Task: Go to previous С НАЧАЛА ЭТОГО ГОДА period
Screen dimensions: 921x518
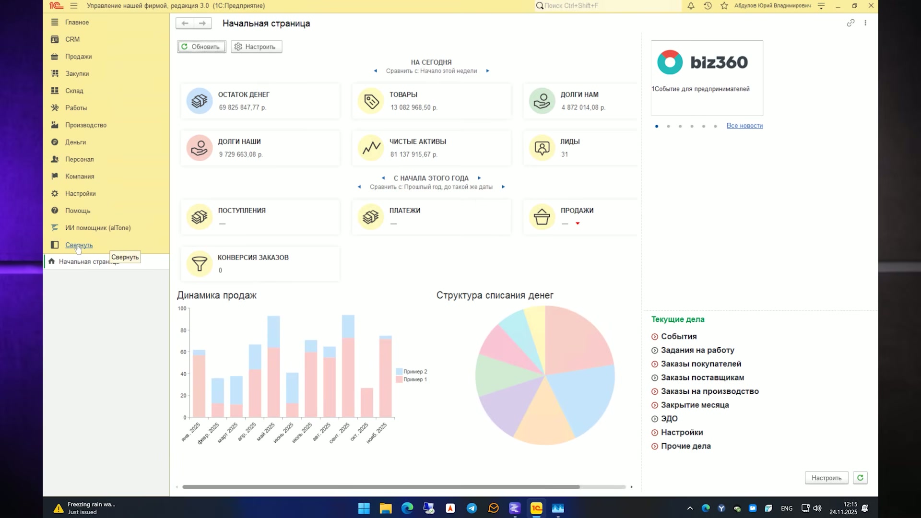Action: pyautogui.click(x=383, y=178)
